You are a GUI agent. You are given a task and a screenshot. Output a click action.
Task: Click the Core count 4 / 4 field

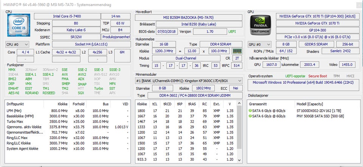click(25, 52)
